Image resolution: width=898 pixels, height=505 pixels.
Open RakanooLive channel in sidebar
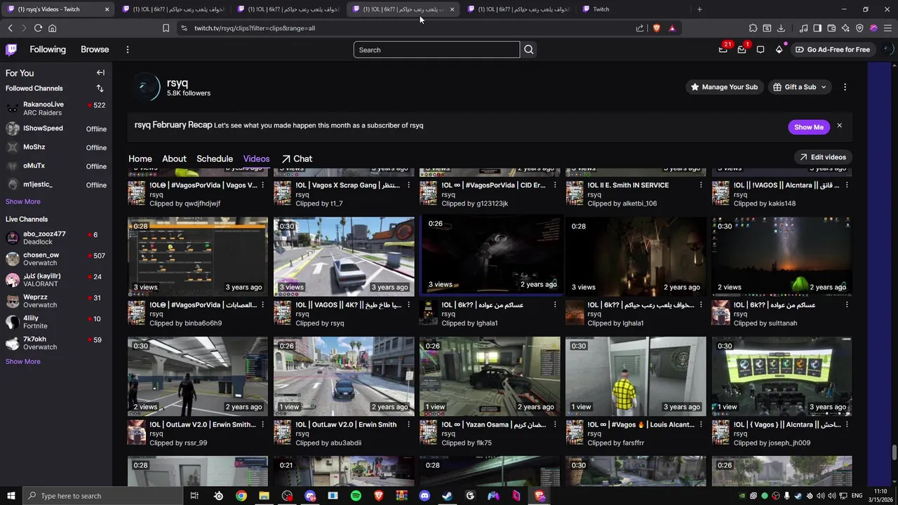tap(56, 108)
